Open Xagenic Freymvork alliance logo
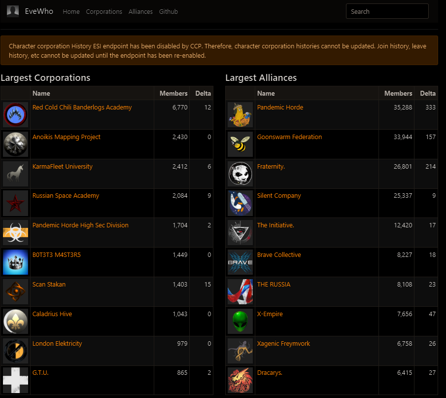This screenshot has width=446, height=398. (240, 351)
